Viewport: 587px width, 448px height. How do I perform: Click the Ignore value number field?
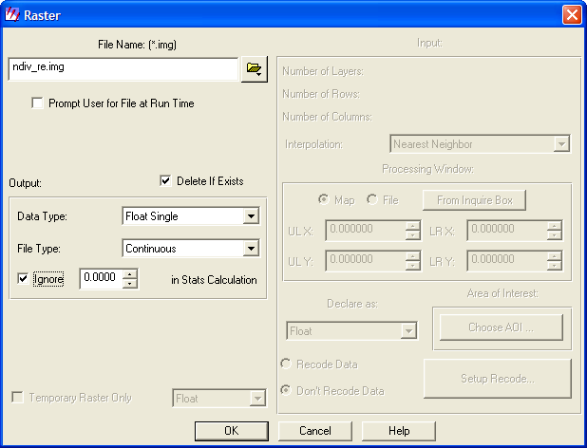(101, 279)
